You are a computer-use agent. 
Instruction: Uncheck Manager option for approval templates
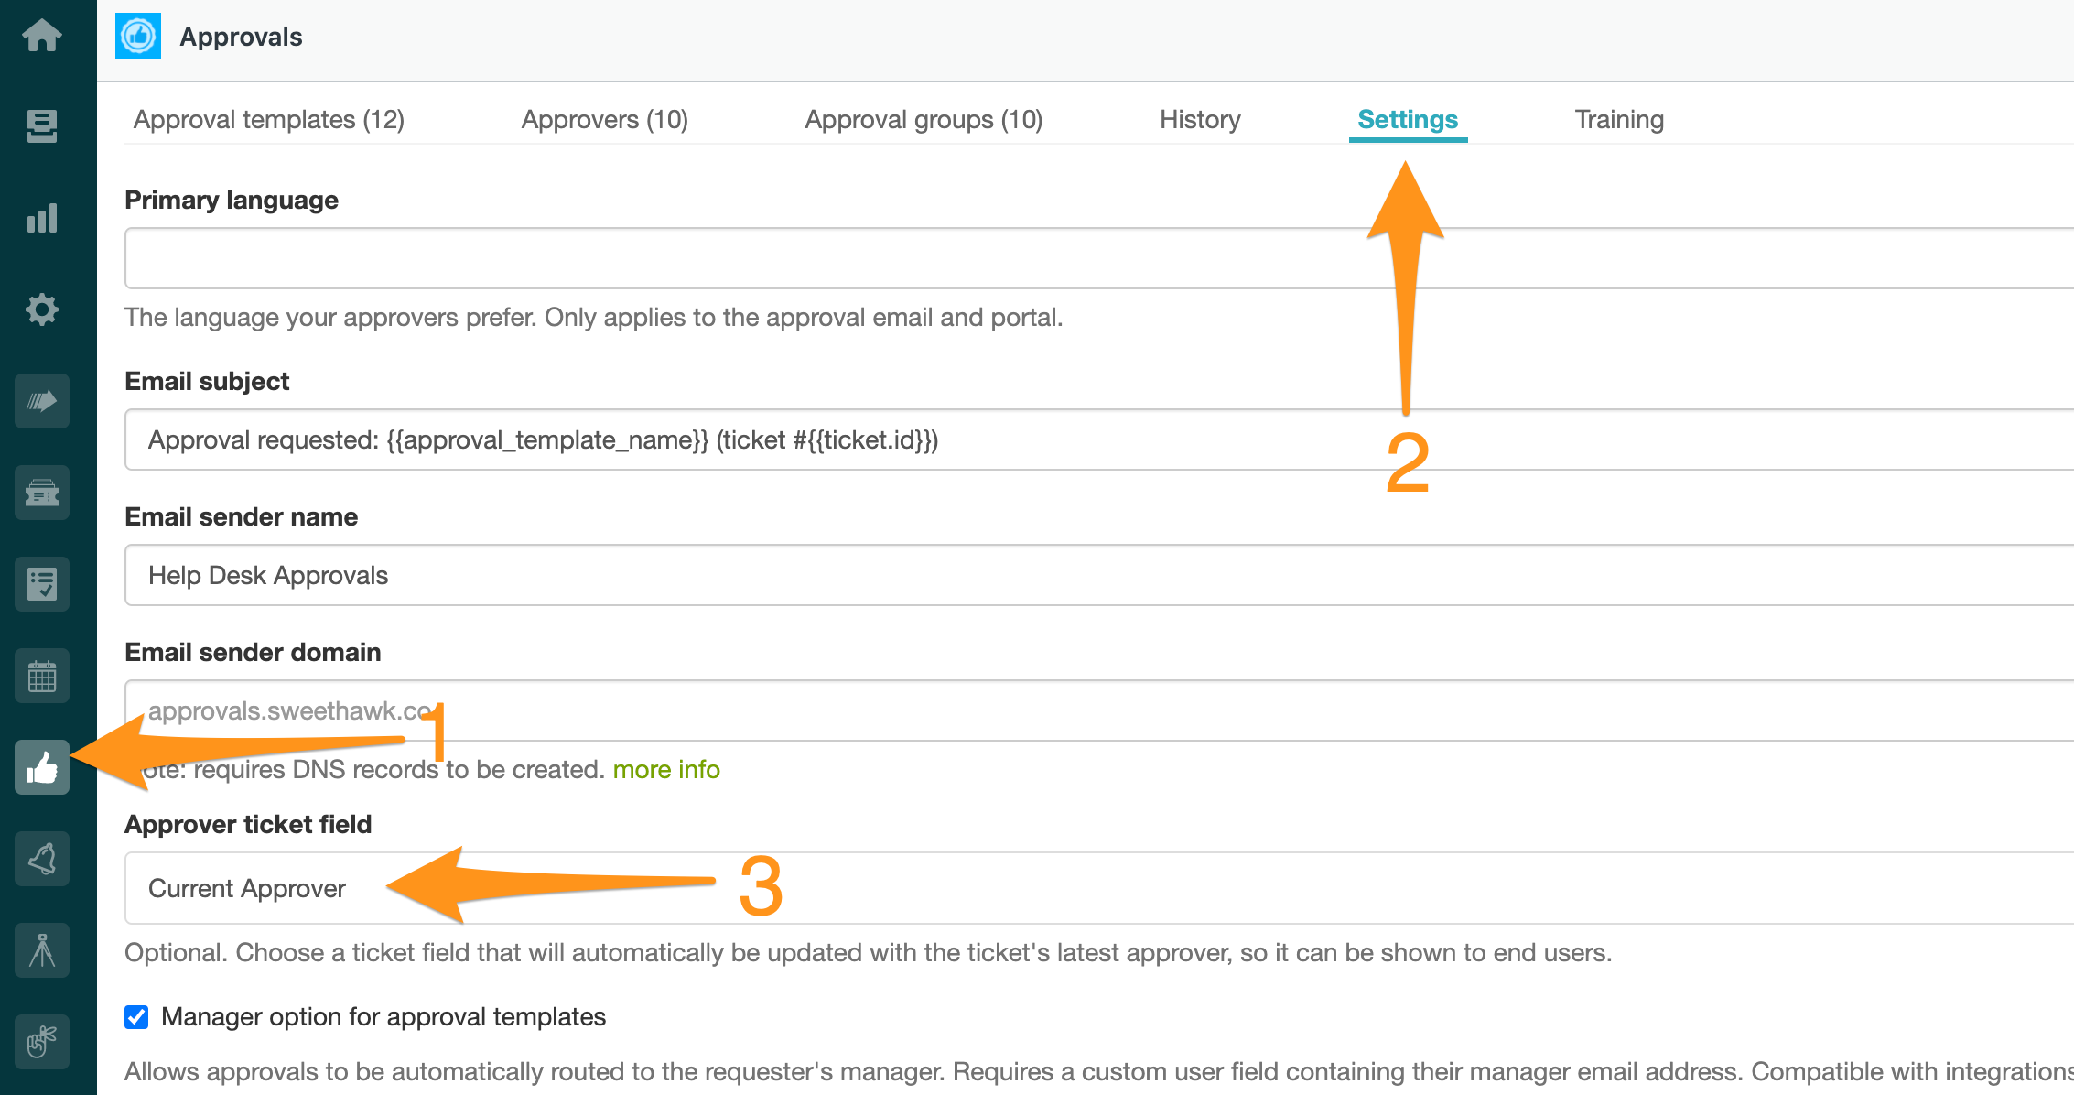coord(136,1016)
